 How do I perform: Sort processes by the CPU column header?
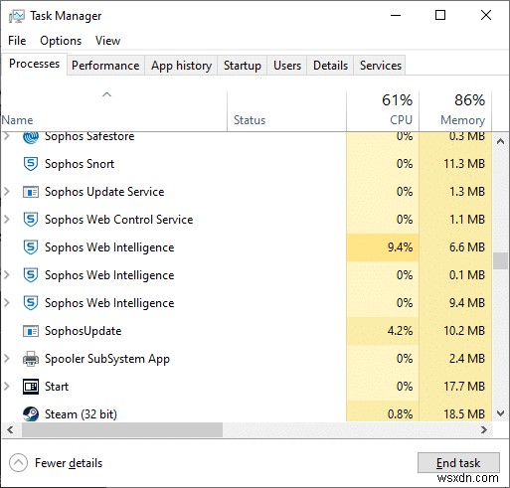pos(383,110)
